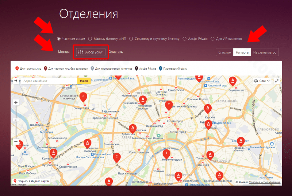292x196 pixels.
Task: Click the map zoom slider handle
Action: pos(16,120)
